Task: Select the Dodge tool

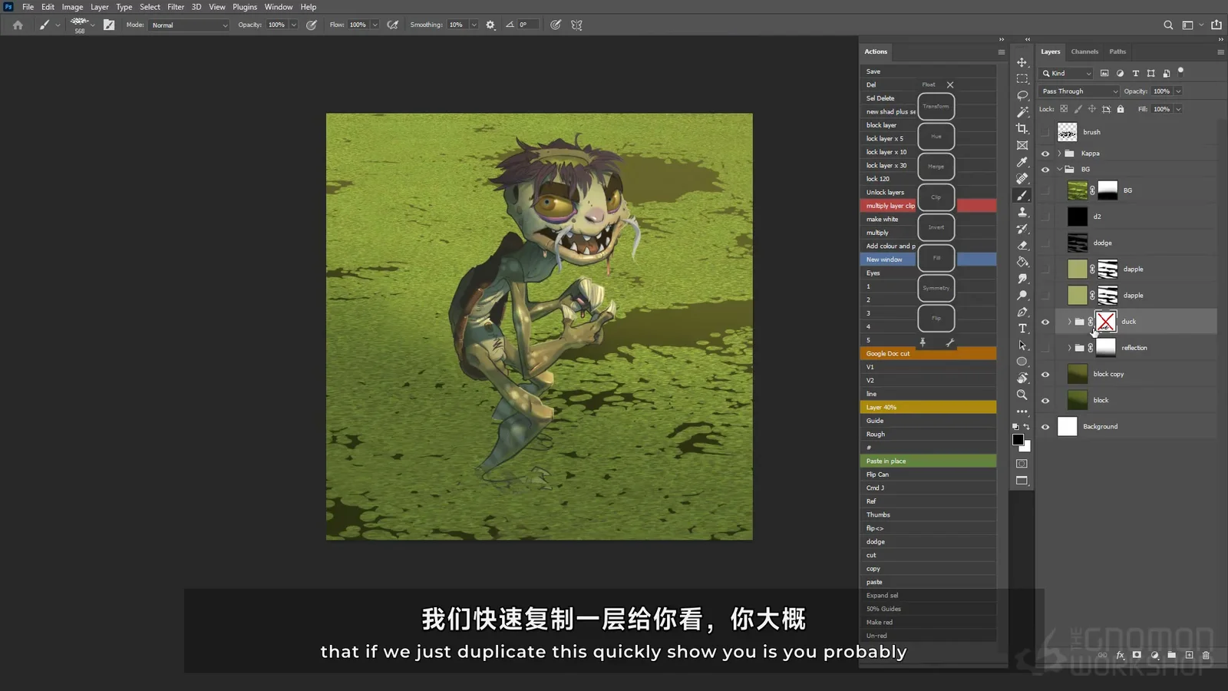Action: coord(1022,296)
